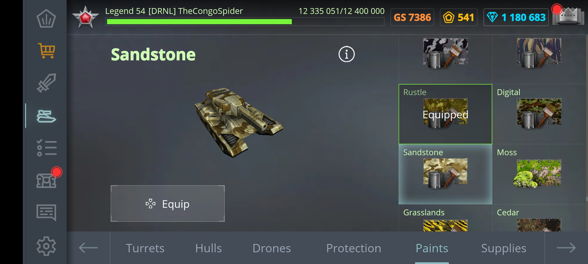Open the chat messages icon
This screenshot has height=264, width=588.
point(46,213)
